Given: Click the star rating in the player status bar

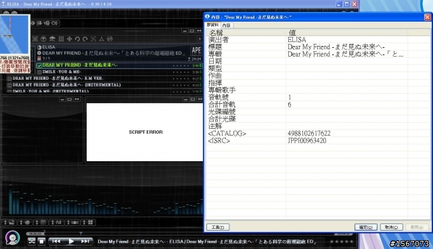Looking at the screenshot, I should pyautogui.click(x=342, y=242).
